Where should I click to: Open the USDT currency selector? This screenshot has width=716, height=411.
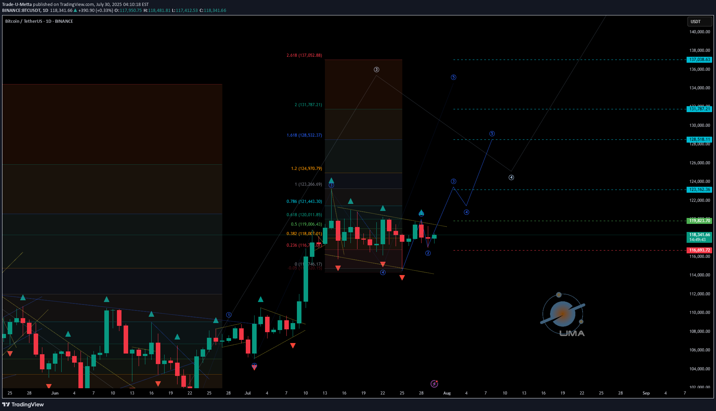click(699, 22)
